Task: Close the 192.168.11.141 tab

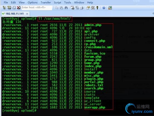Action: [x=27, y=14]
